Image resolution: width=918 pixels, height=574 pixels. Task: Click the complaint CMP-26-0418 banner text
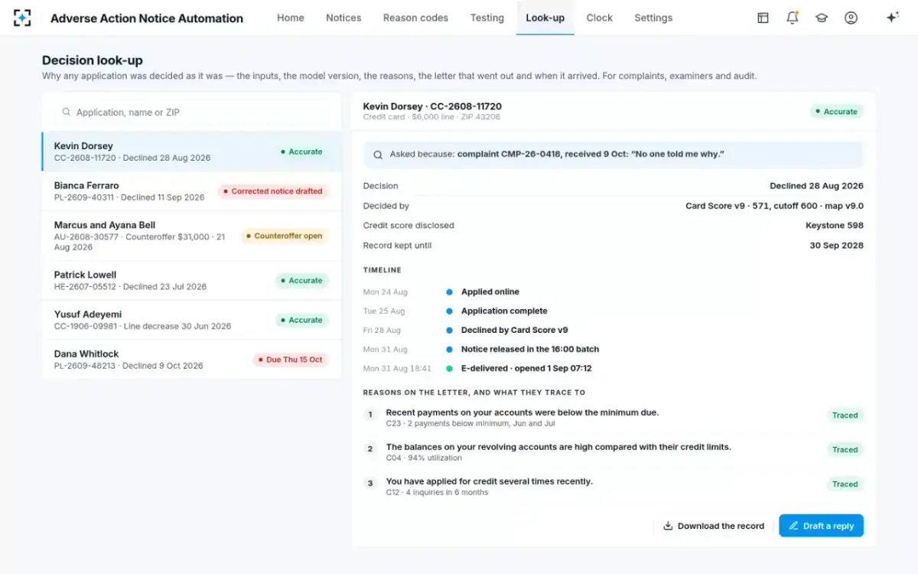(591, 155)
